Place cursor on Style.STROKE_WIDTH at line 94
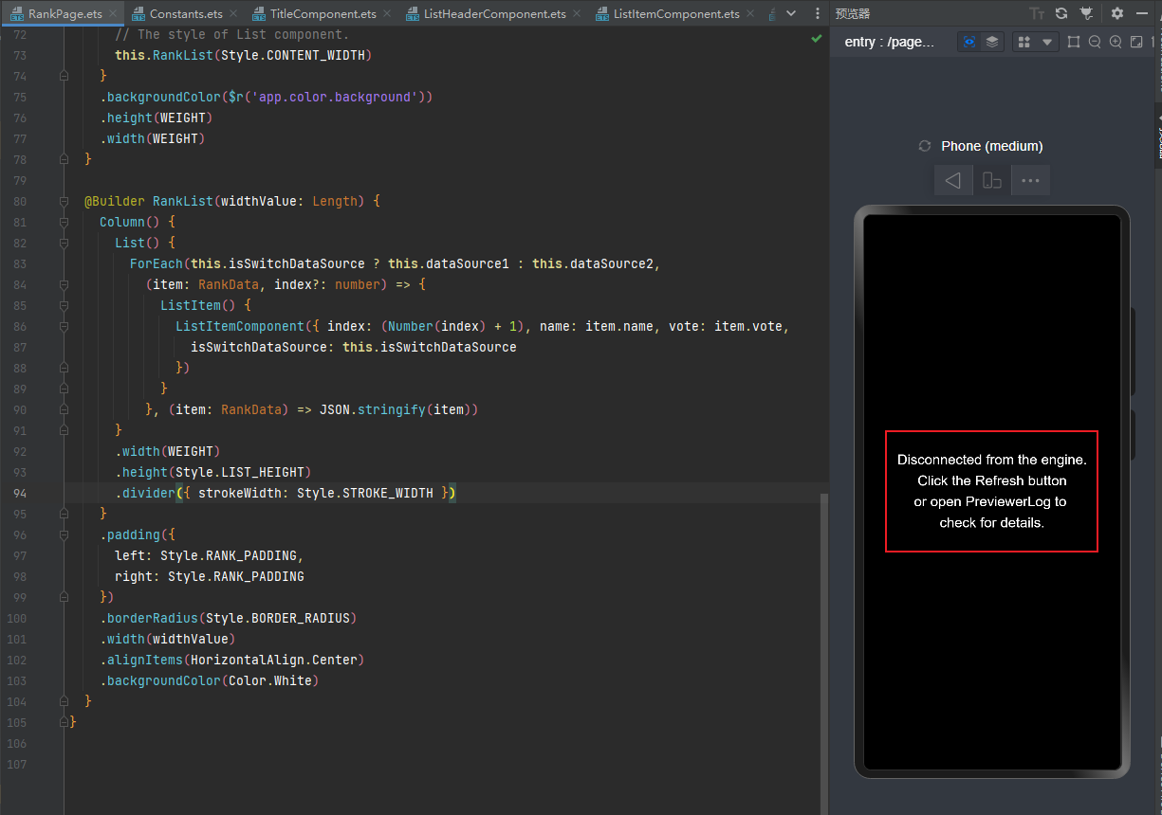The width and height of the screenshot is (1162, 815). [x=365, y=494]
